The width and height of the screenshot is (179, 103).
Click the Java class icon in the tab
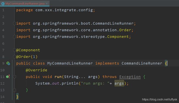[x=3, y=4]
